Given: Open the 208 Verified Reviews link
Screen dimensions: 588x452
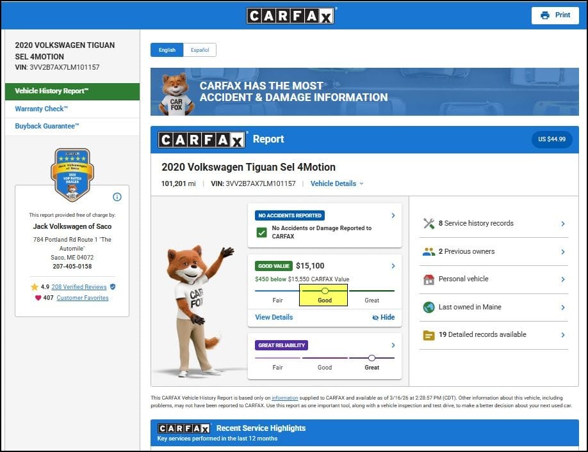Looking at the screenshot, I should pos(79,287).
